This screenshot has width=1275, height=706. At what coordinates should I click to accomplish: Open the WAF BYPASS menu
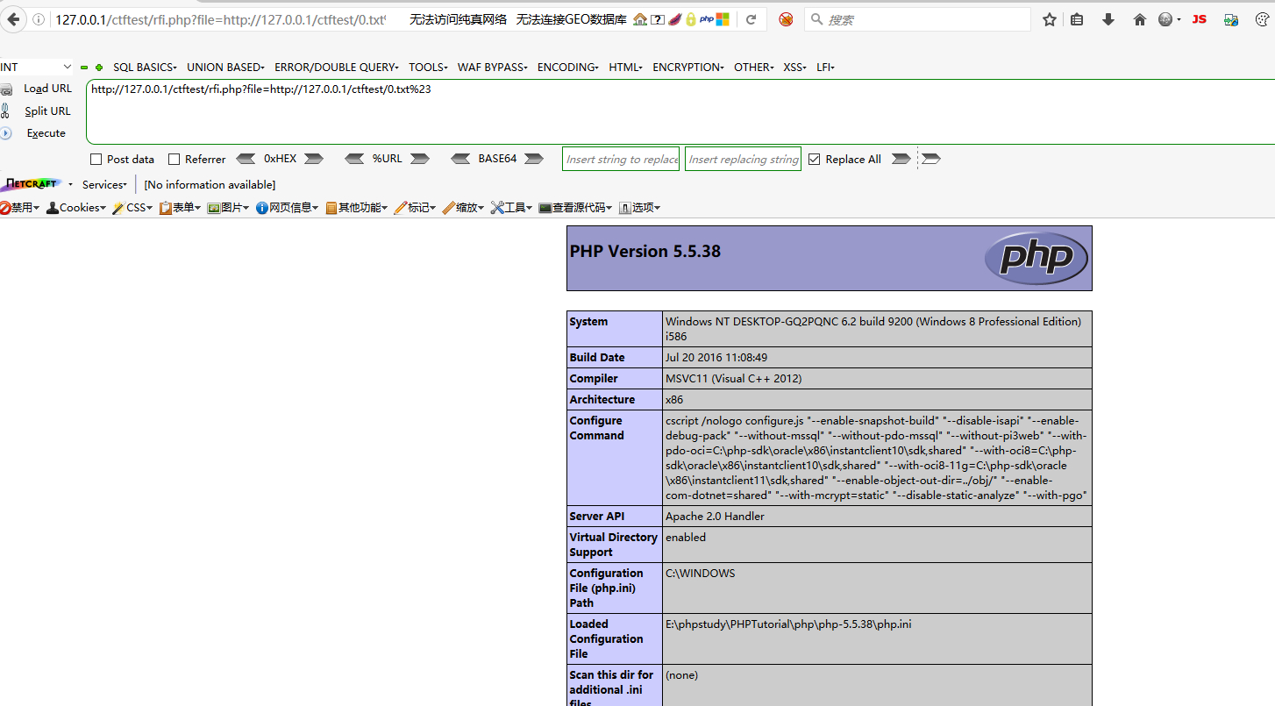(x=493, y=68)
